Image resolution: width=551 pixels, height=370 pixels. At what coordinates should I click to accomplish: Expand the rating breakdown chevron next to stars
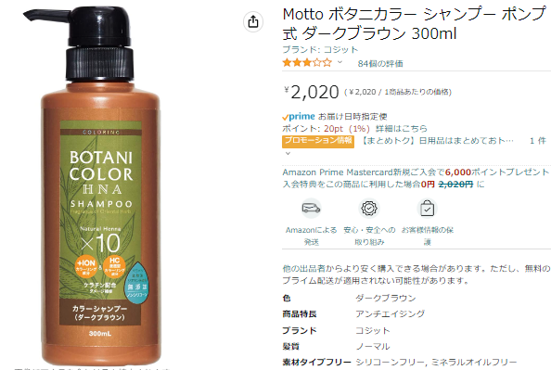(340, 62)
